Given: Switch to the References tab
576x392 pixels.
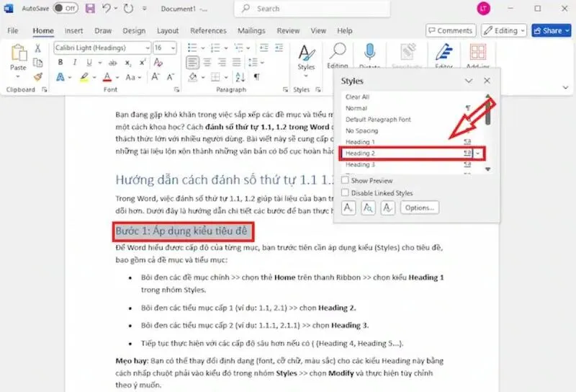Looking at the screenshot, I should coord(208,31).
